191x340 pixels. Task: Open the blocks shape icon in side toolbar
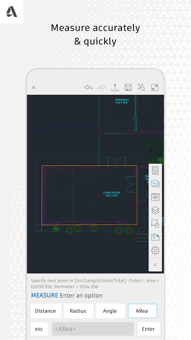[x=155, y=224]
